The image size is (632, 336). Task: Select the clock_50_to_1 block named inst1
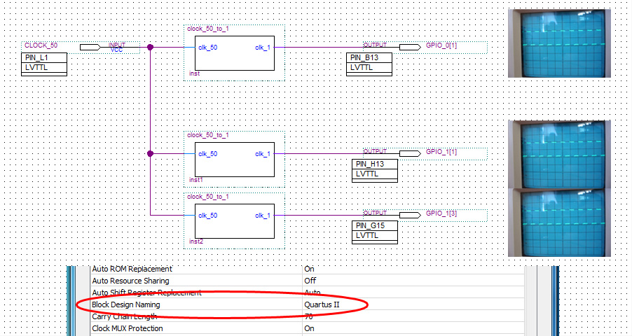[x=235, y=160]
